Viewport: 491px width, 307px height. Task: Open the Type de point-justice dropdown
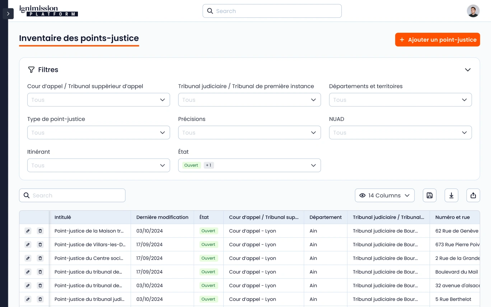click(x=98, y=133)
